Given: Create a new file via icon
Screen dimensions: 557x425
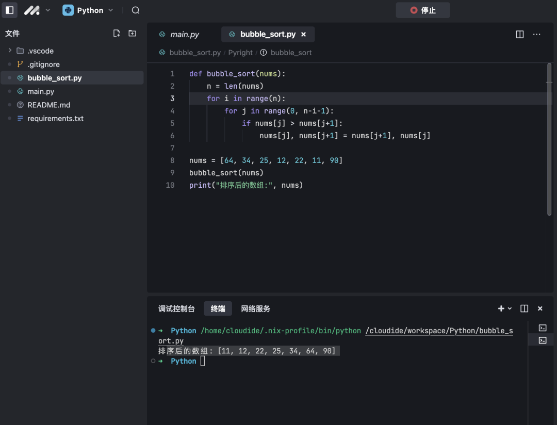Looking at the screenshot, I should [117, 34].
